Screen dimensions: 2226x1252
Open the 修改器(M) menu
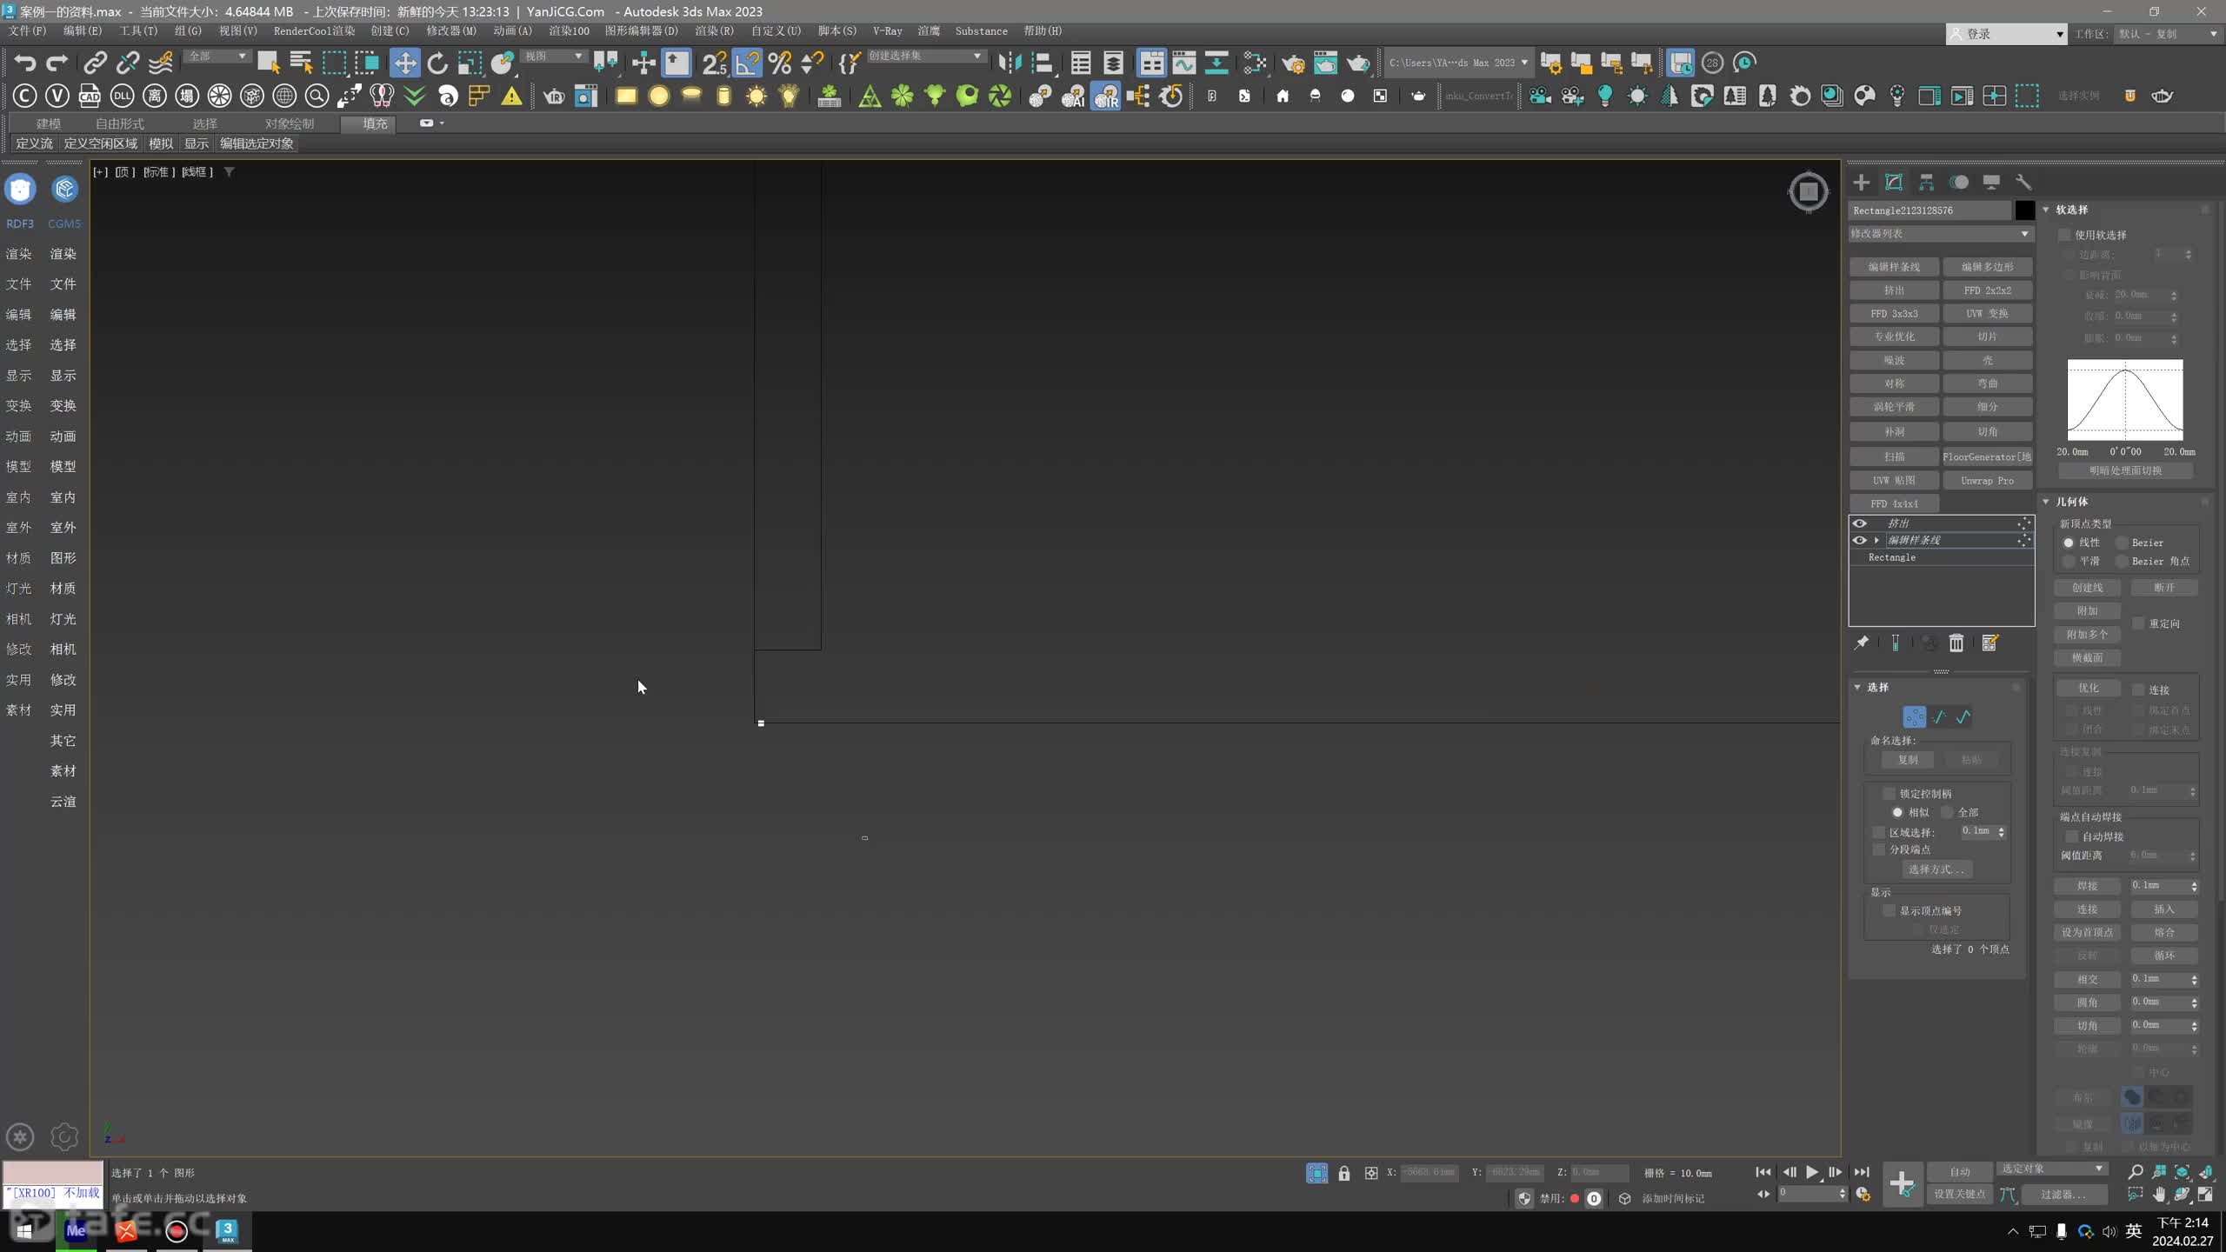coord(450,30)
